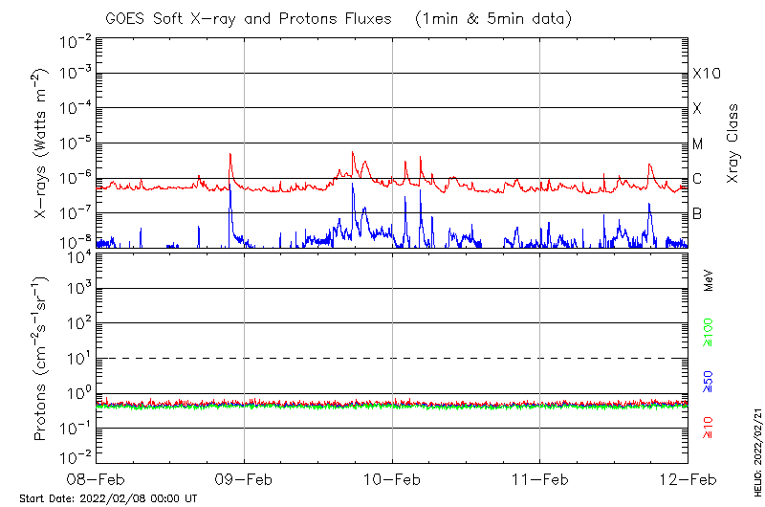Click the 10-Feb date label on the x-axis

[392, 478]
